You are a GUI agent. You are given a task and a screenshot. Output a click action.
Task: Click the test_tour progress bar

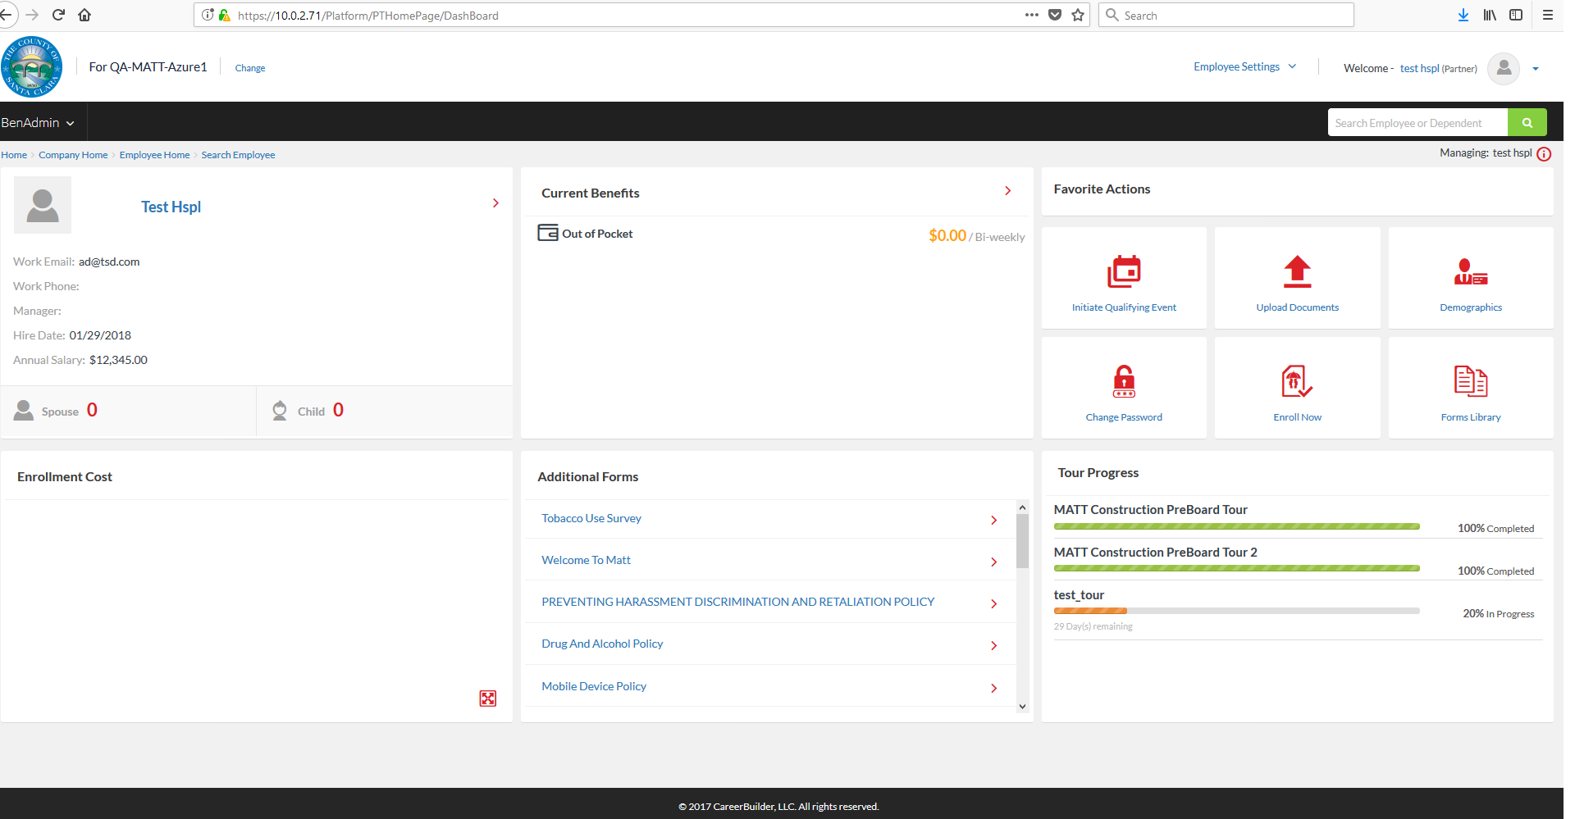pos(1235,611)
